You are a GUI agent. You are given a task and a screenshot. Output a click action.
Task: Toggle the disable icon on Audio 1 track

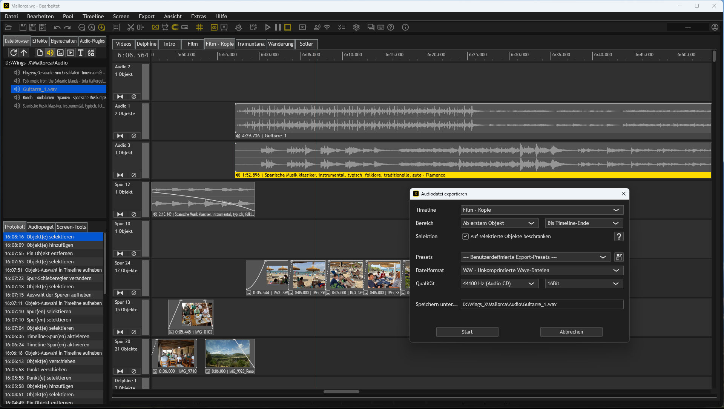click(x=134, y=136)
